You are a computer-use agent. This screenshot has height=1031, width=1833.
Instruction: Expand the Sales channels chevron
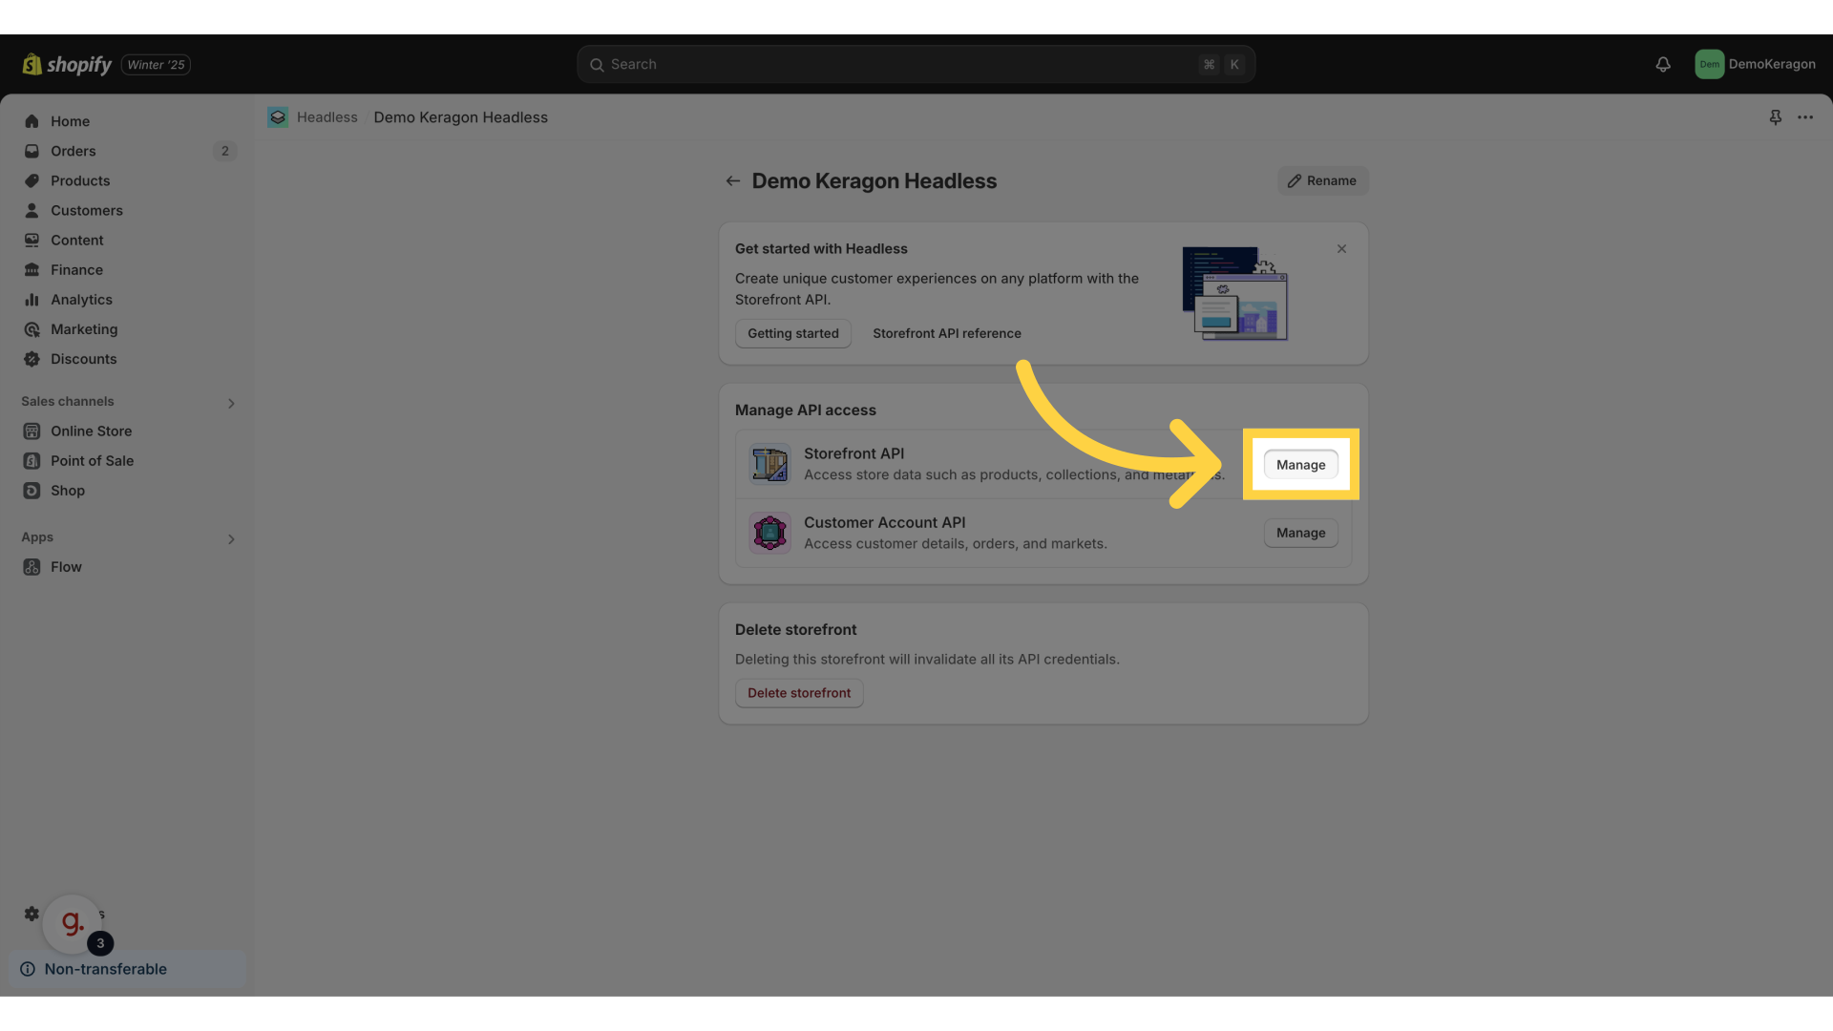(231, 403)
